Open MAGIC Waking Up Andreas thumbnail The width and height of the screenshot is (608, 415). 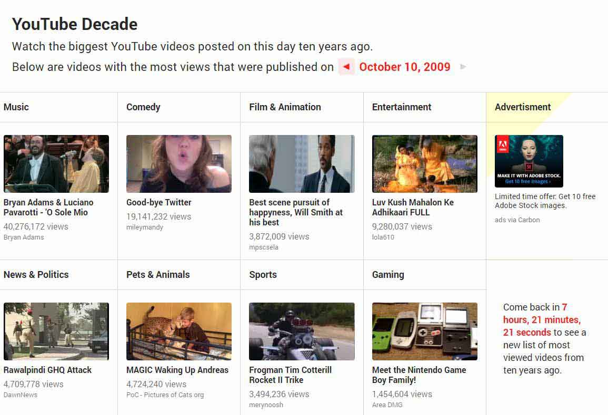tap(179, 331)
